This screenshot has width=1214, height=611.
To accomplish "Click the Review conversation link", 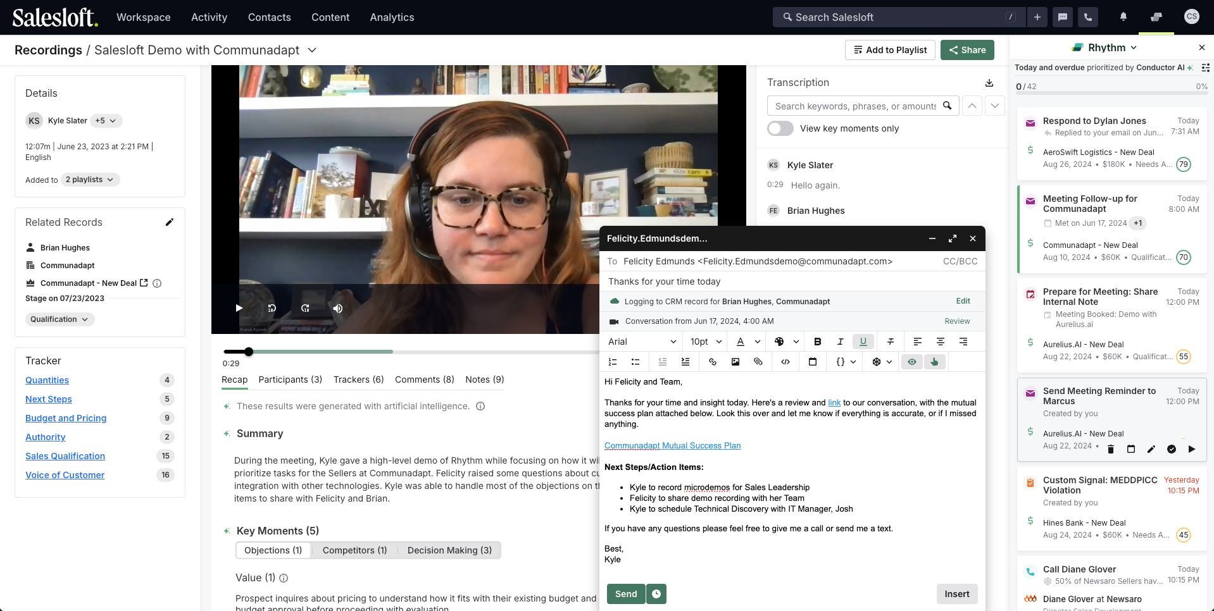I will pyautogui.click(x=957, y=321).
